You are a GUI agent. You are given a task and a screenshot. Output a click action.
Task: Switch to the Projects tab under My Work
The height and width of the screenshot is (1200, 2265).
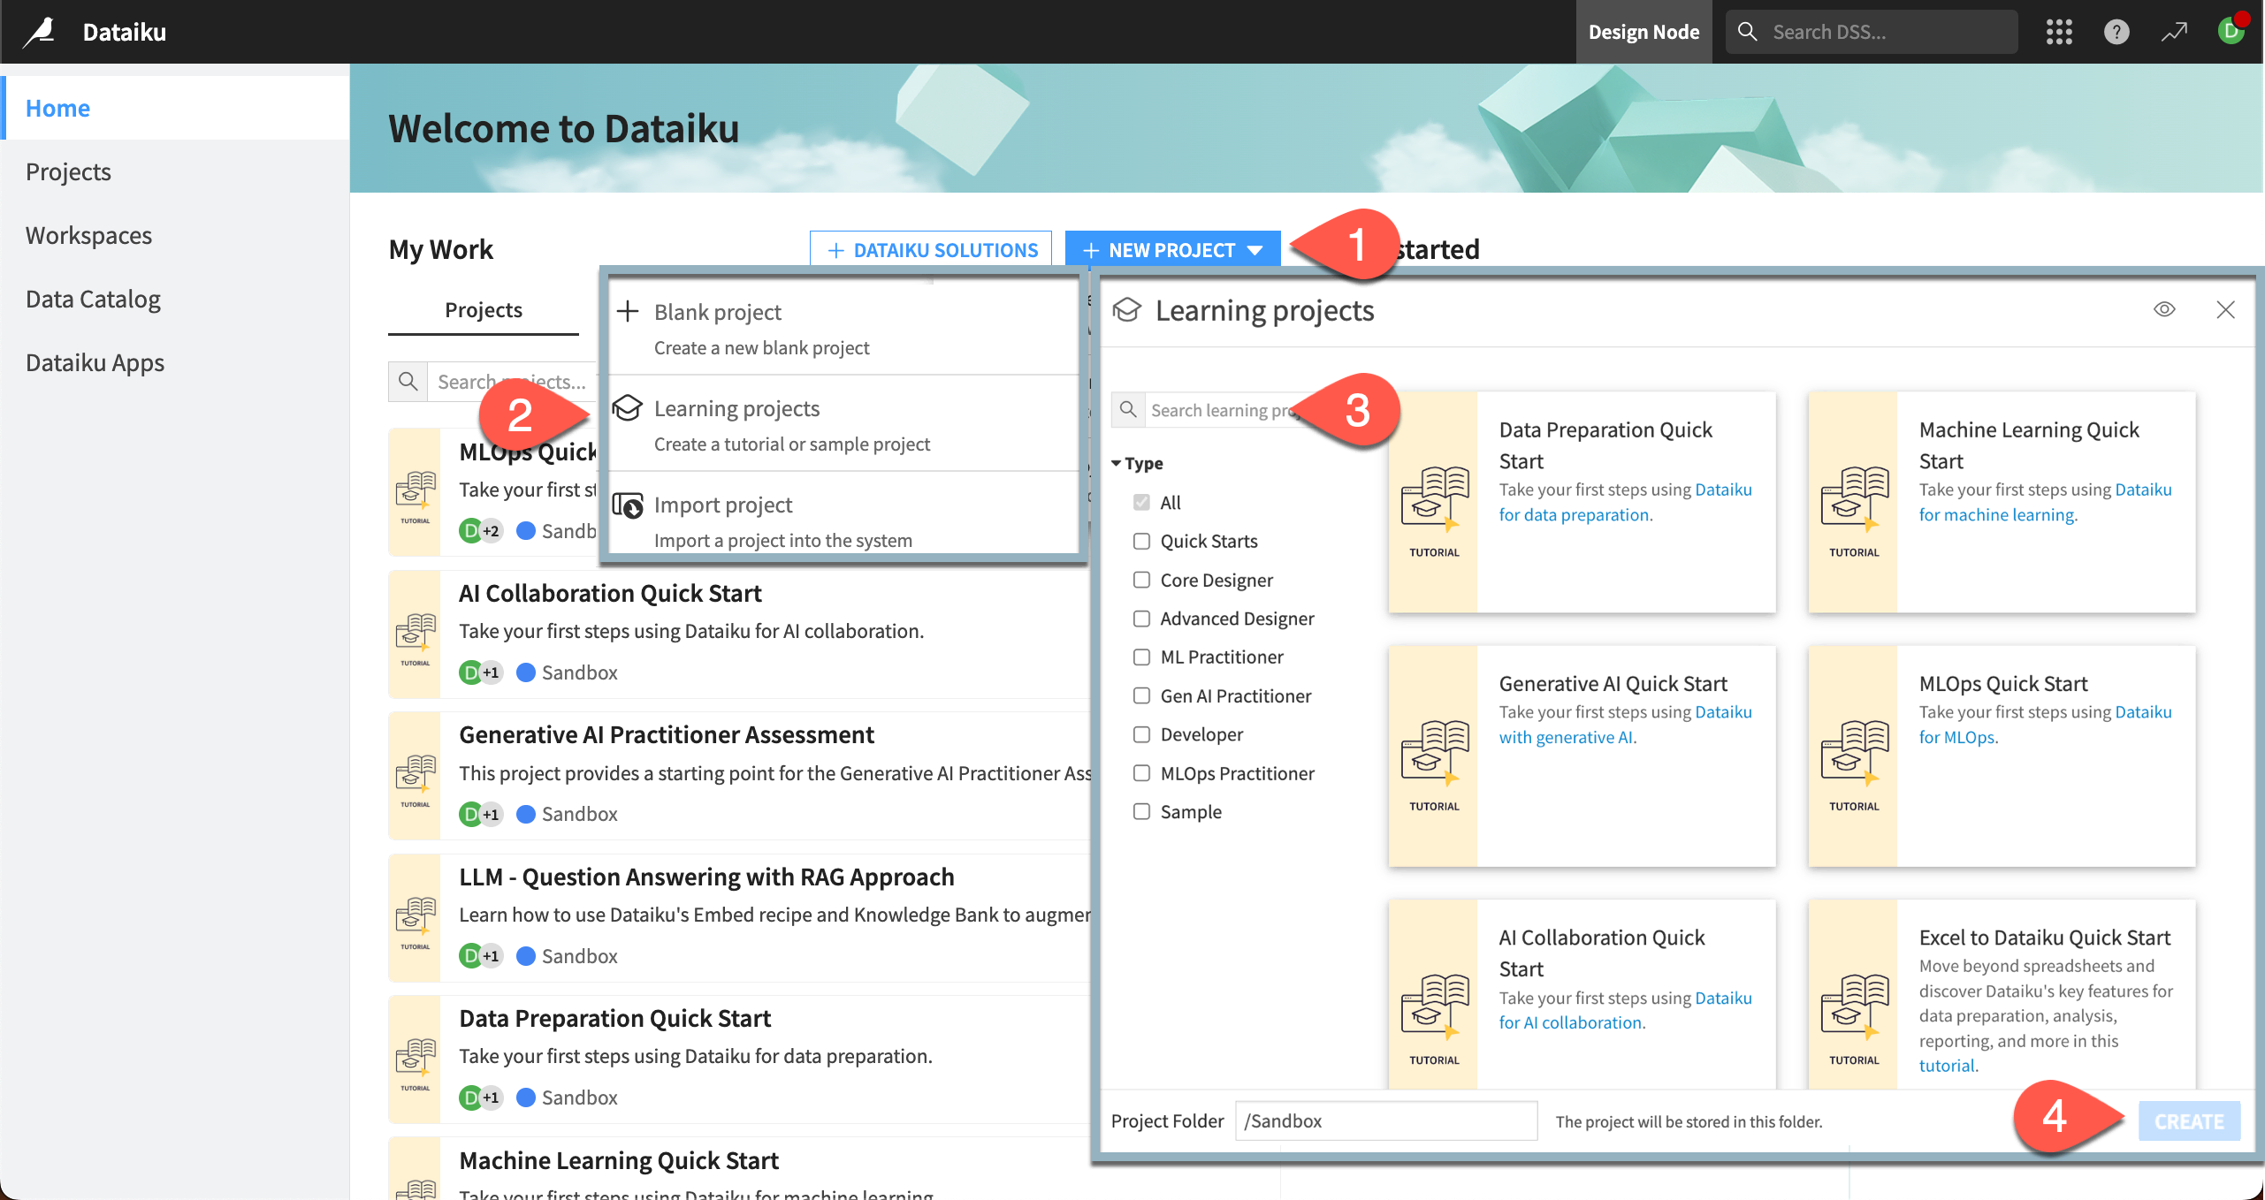[x=483, y=309]
